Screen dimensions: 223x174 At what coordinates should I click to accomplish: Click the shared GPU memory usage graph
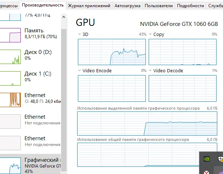147,155
